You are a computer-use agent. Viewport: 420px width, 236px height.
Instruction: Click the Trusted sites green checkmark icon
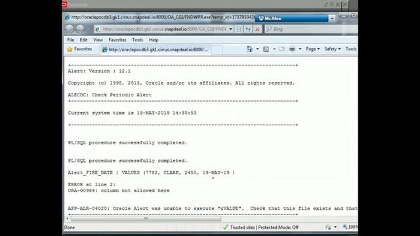point(226,227)
